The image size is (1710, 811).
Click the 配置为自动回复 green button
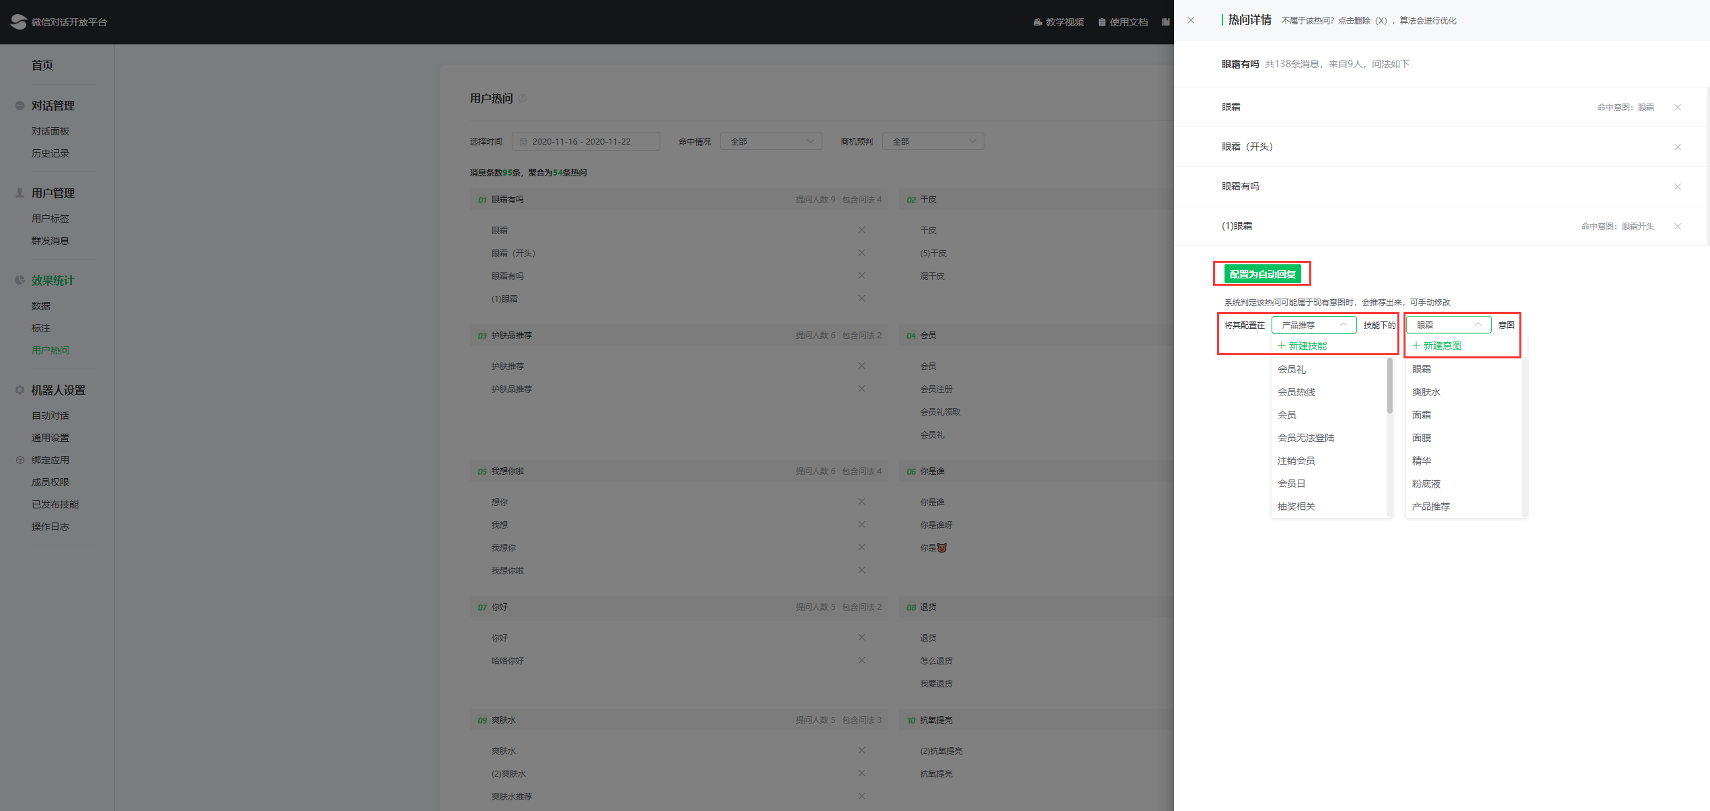point(1262,274)
